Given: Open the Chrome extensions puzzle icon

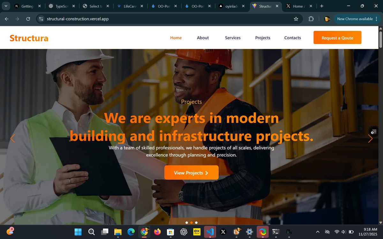Looking at the screenshot, I should [311, 19].
